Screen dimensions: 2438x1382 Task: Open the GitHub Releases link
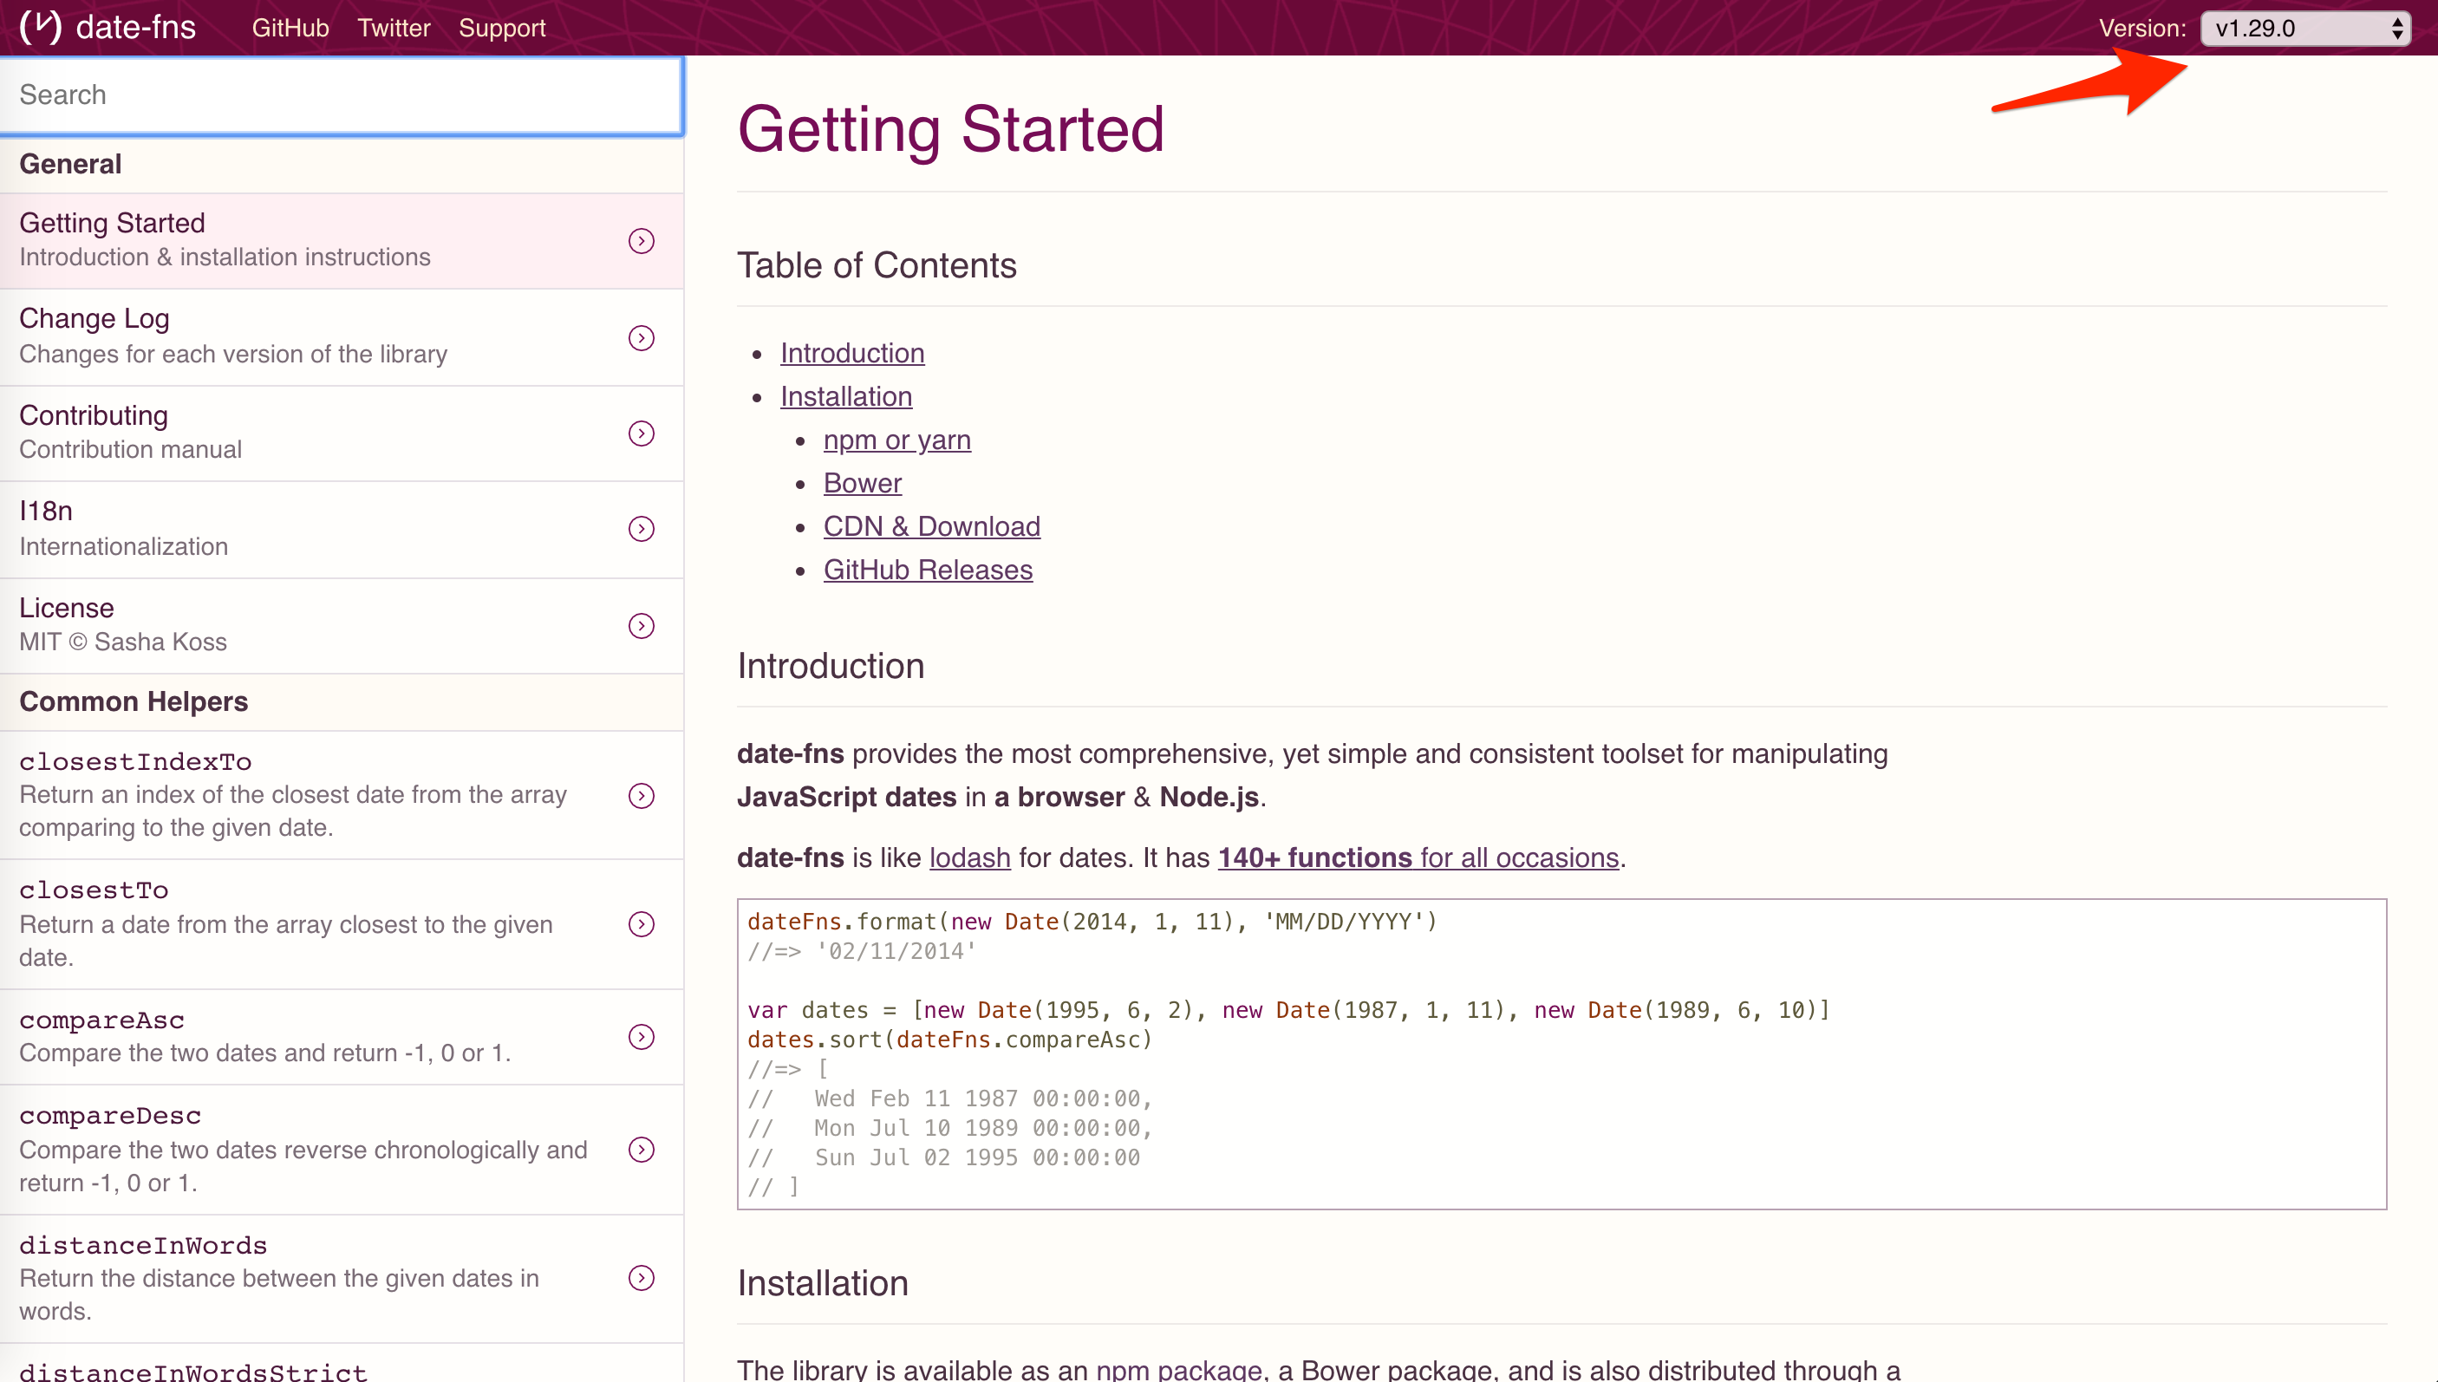pyautogui.click(x=927, y=570)
